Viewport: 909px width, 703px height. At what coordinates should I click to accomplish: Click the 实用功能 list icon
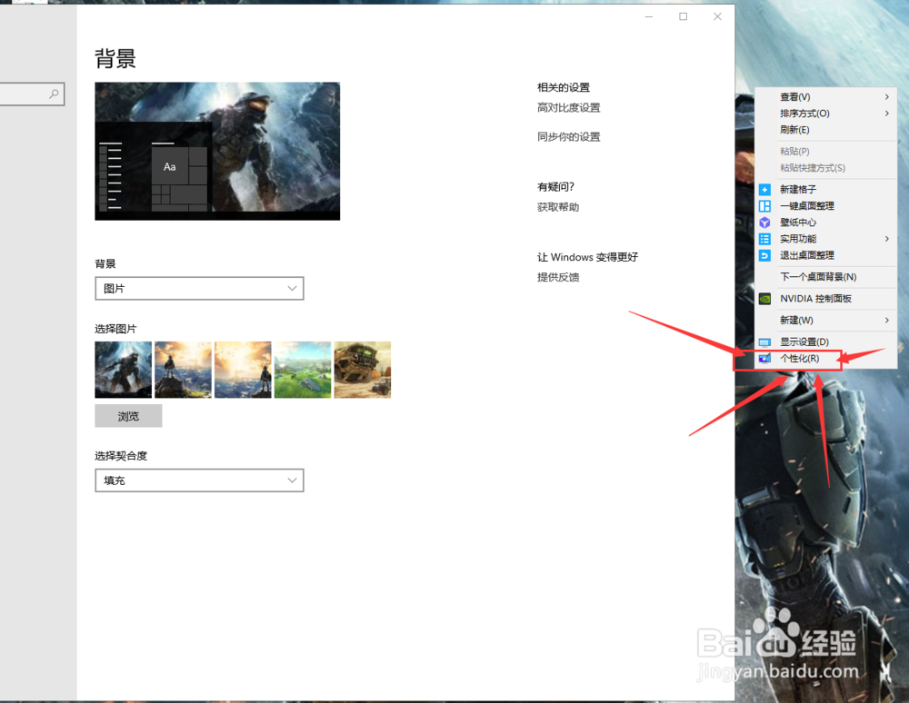764,239
